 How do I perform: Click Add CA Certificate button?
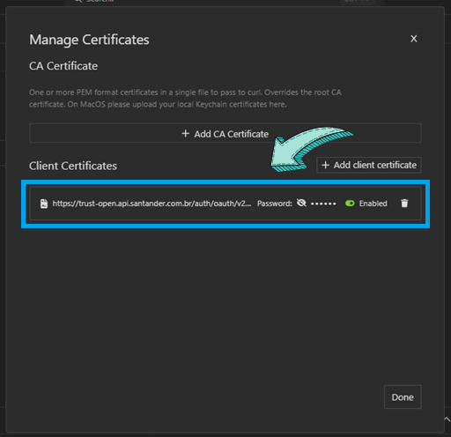click(x=225, y=133)
